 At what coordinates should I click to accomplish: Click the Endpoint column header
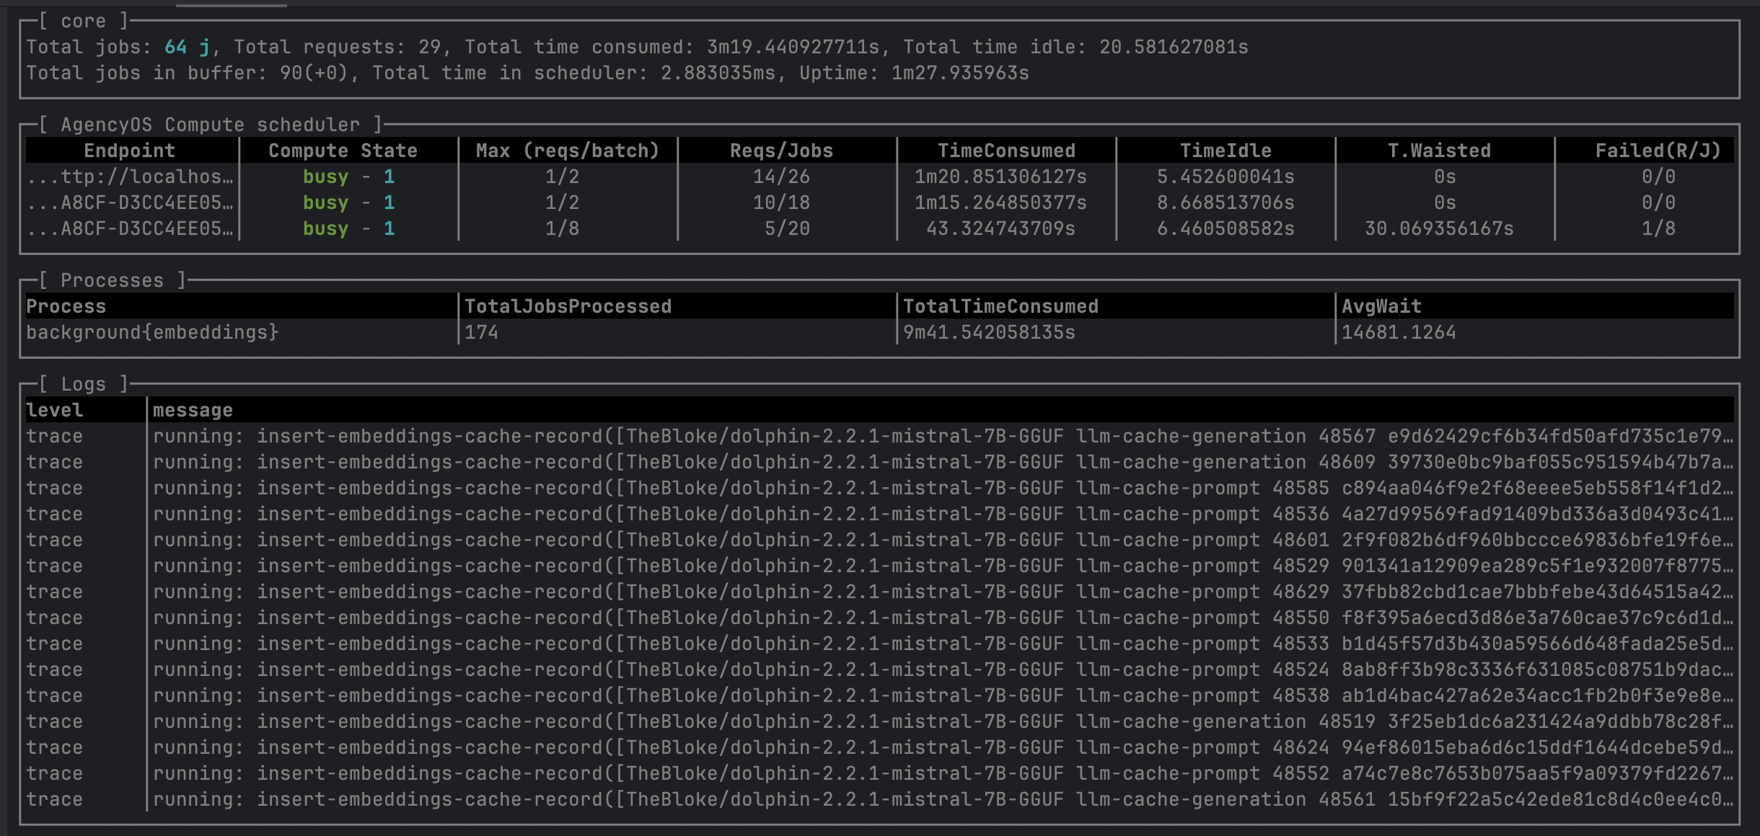point(130,151)
